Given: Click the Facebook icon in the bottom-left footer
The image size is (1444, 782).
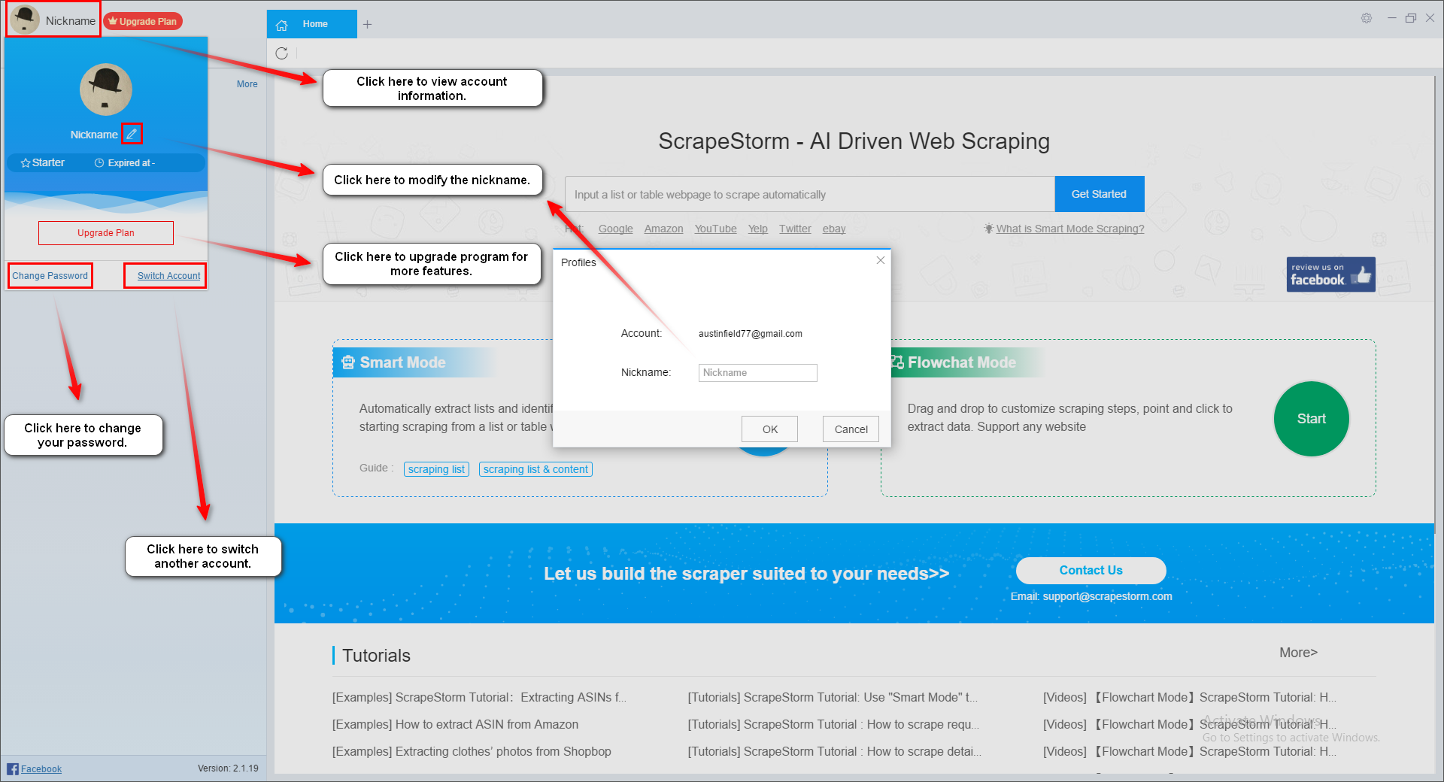Looking at the screenshot, I should click(x=13, y=768).
